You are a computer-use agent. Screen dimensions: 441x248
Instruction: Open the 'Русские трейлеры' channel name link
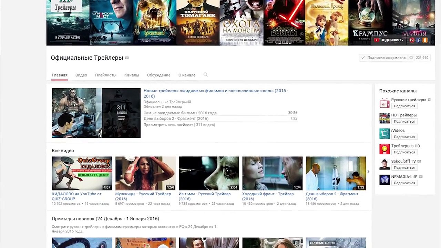tap(409, 100)
